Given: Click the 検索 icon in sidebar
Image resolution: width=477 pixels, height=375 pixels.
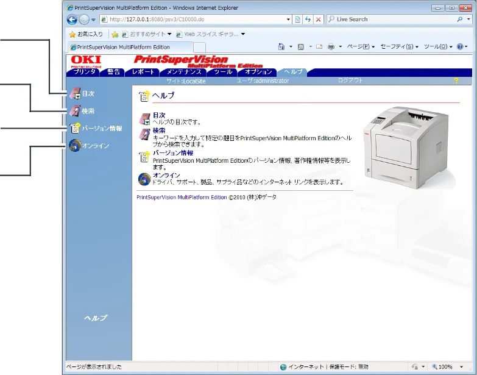Looking at the screenshot, I should pos(75,111).
